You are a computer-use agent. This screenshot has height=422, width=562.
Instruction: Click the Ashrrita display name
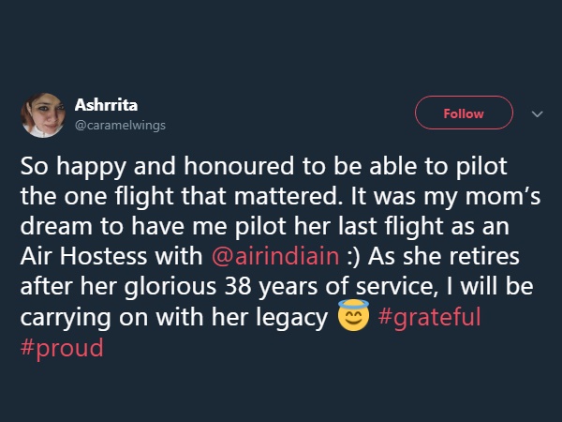[x=106, y=104]
